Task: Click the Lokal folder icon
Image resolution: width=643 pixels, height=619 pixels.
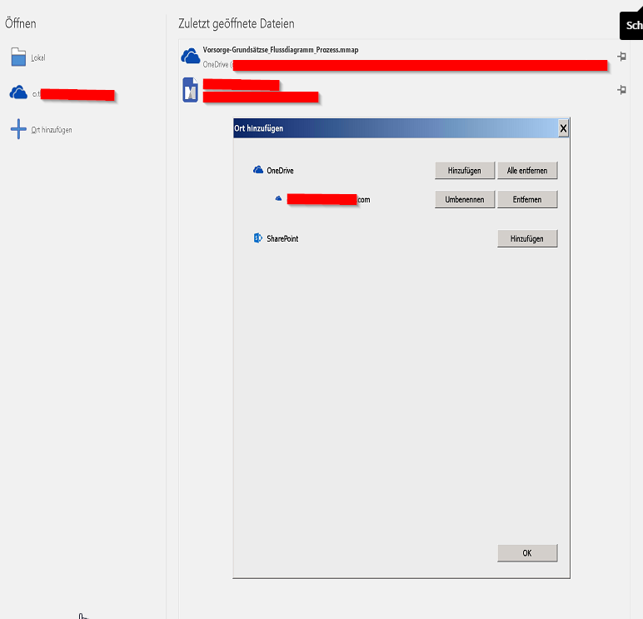Action: 18,57
